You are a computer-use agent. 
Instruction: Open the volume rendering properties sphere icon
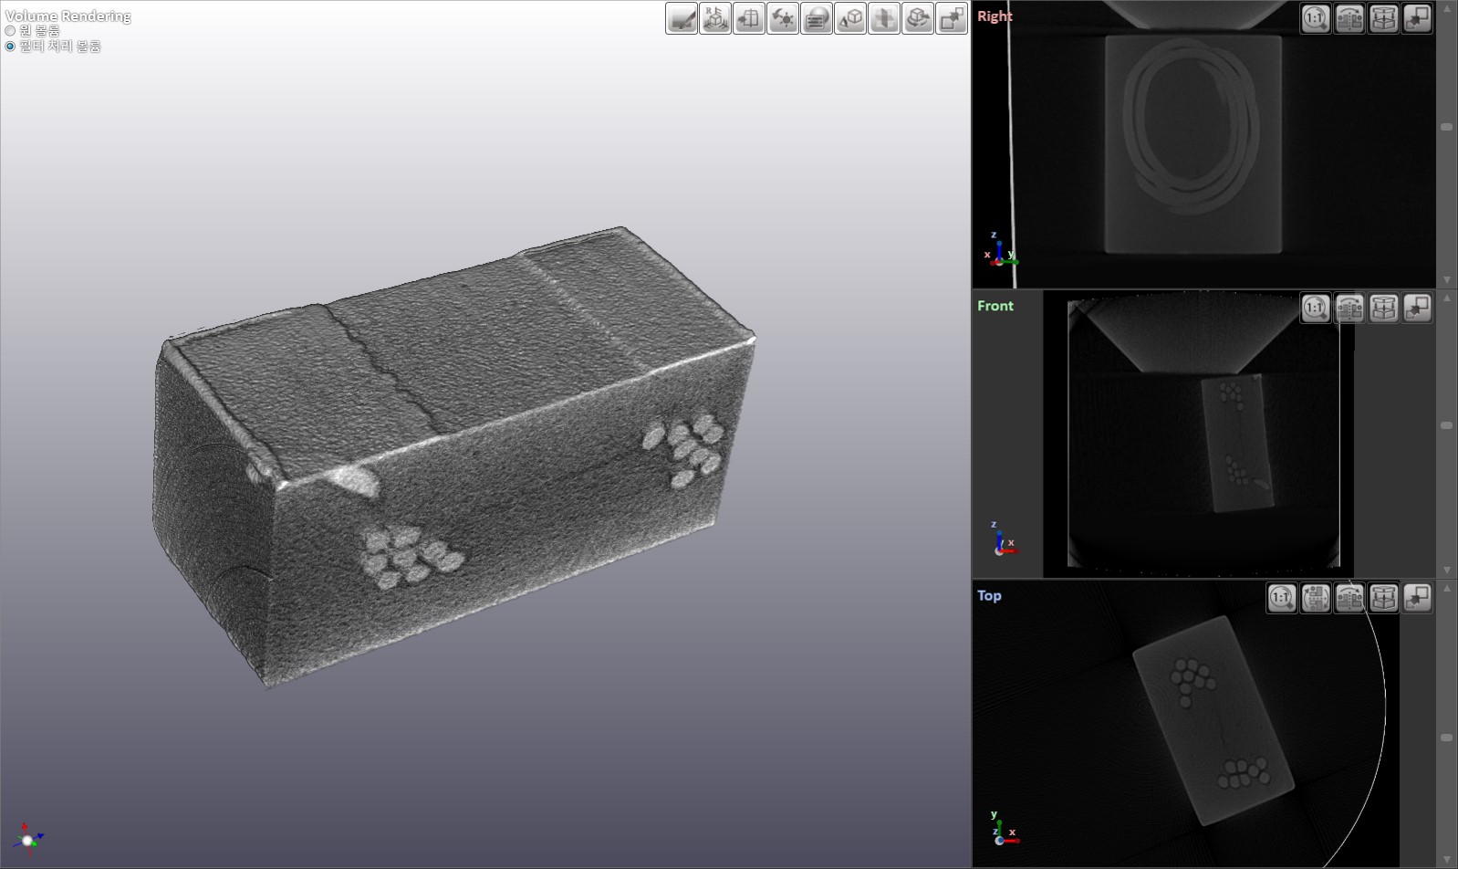(x=817, y=18)
